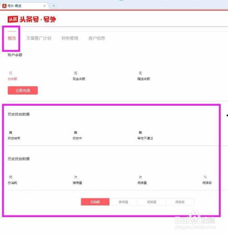Switch chart filter to 阅读率
This screenshot has width=228, height=235.
tap(180, 202)
